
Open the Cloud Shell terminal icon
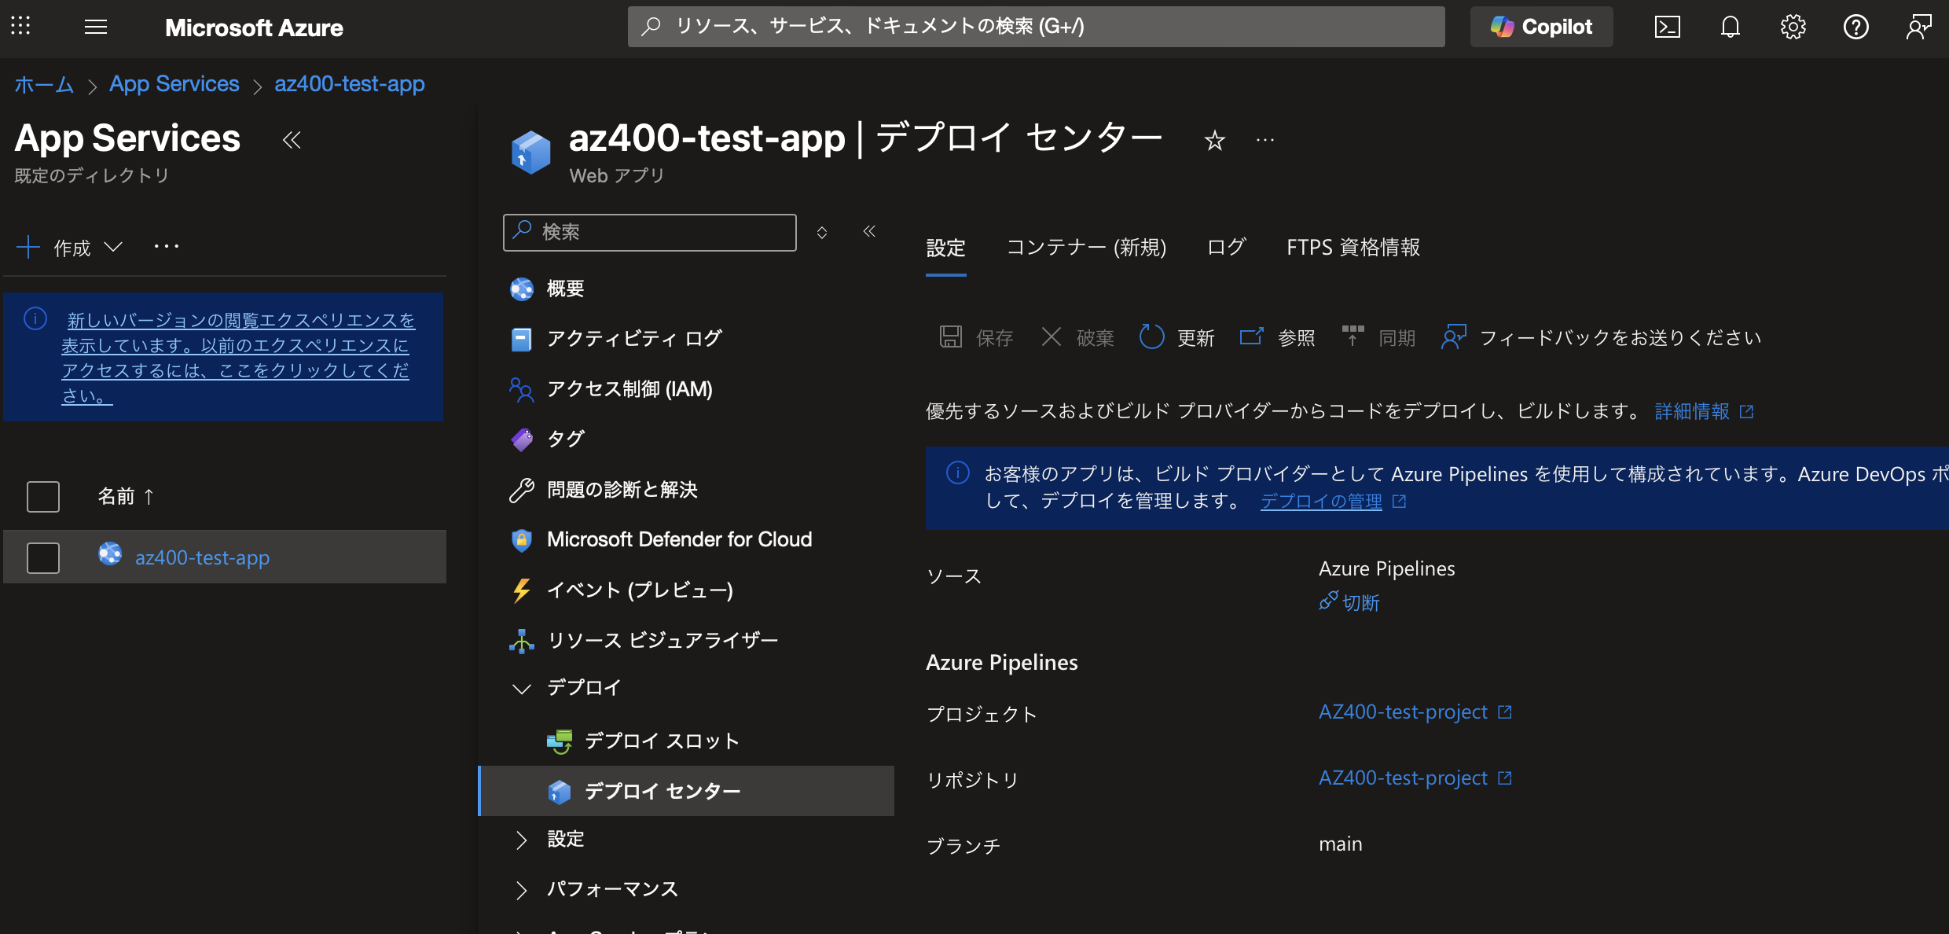point(1667,28)
